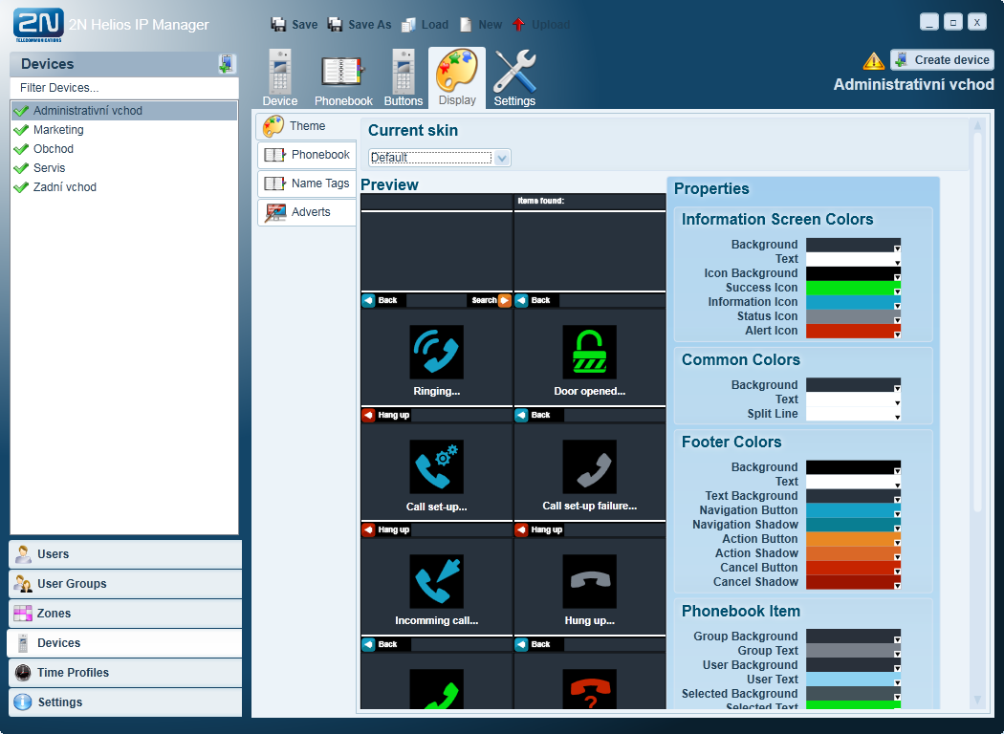
Task: Click scroll down arrow on right scrollbar
Action: (977, 701)
